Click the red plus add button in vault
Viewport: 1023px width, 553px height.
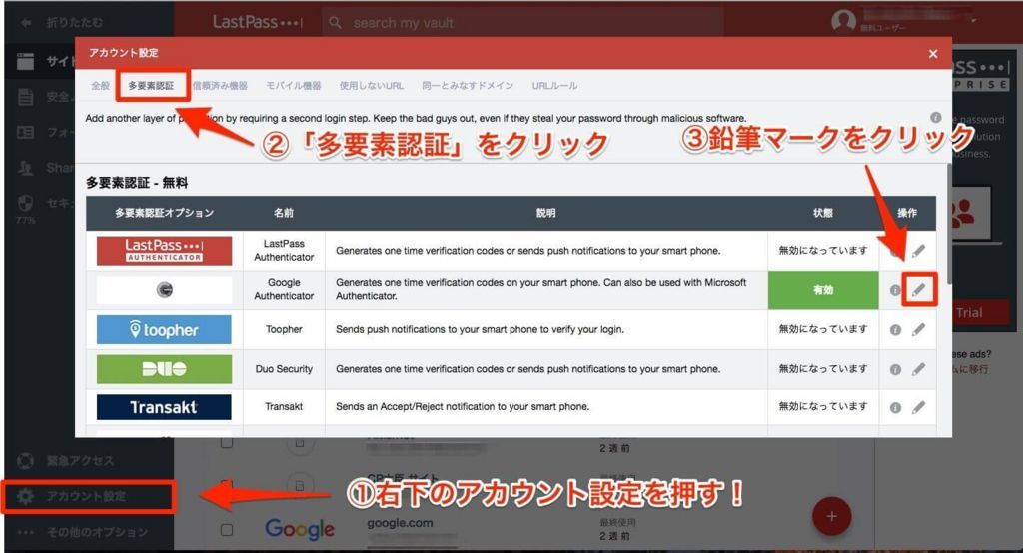pos(831,516)
